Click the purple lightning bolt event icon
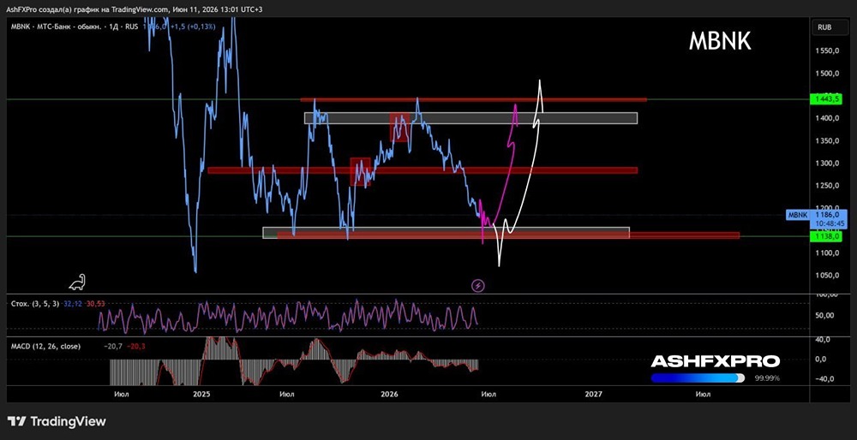857x440 pixels. 477,286
